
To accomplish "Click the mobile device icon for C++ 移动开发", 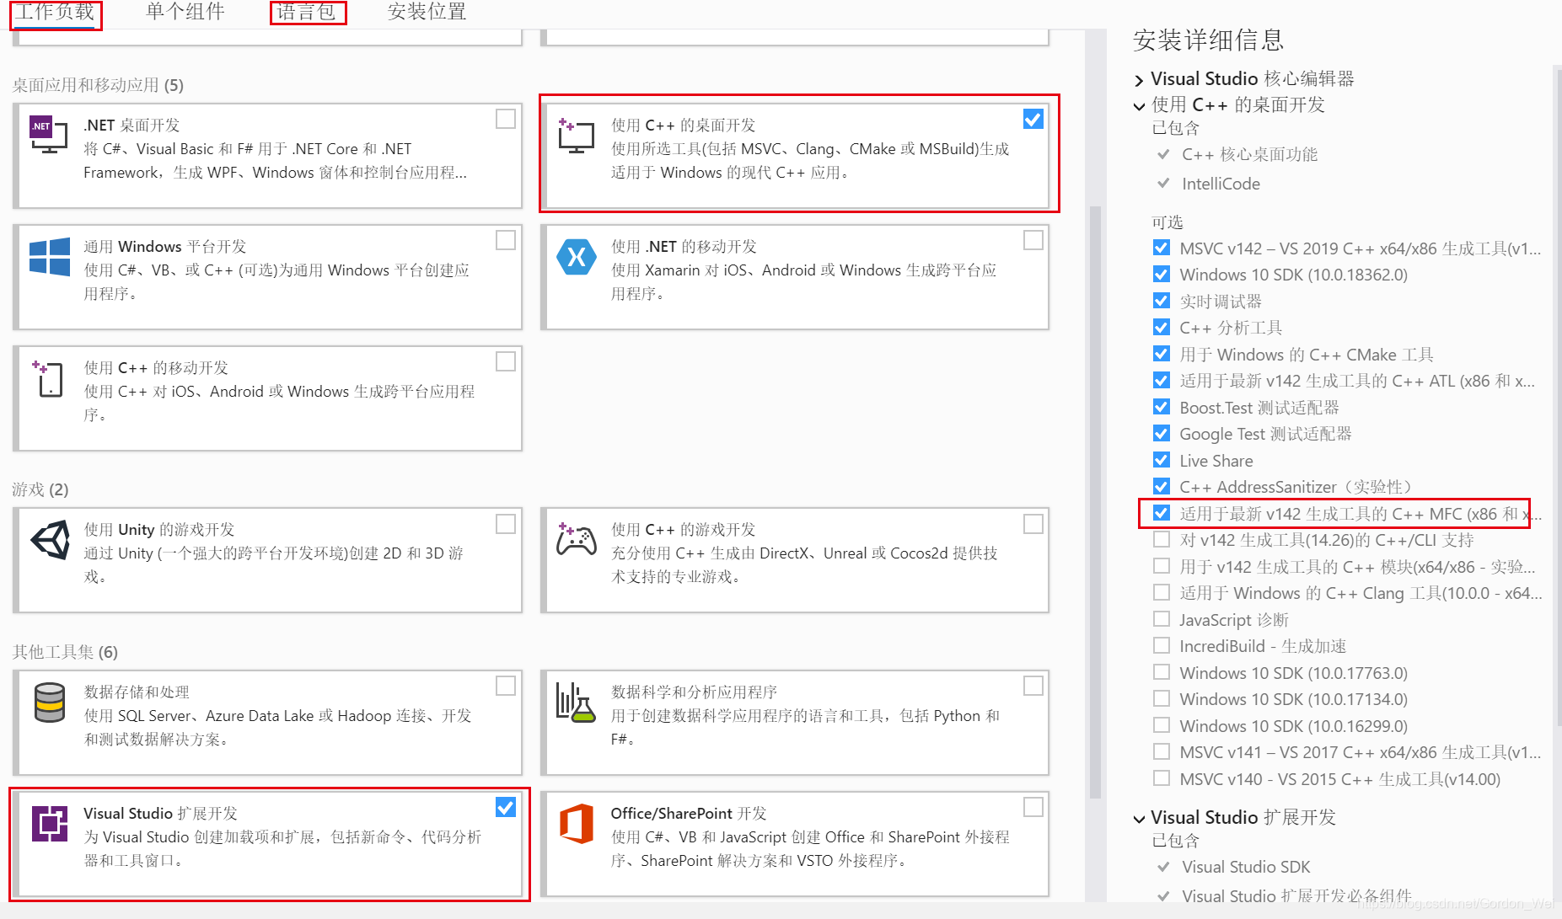I will [48, 379].
